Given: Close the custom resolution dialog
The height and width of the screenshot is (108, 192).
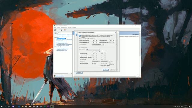Looking at the screenshot, I should (115, 32).
